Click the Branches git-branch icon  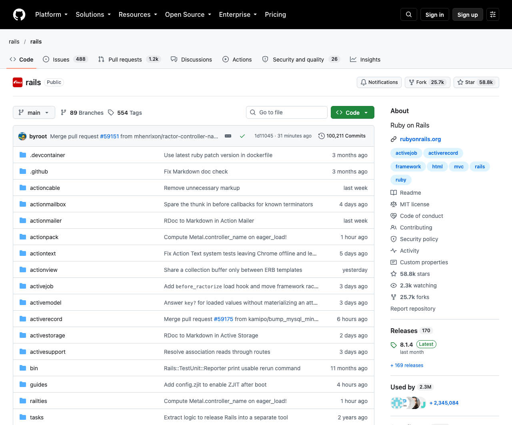point(64,113)
